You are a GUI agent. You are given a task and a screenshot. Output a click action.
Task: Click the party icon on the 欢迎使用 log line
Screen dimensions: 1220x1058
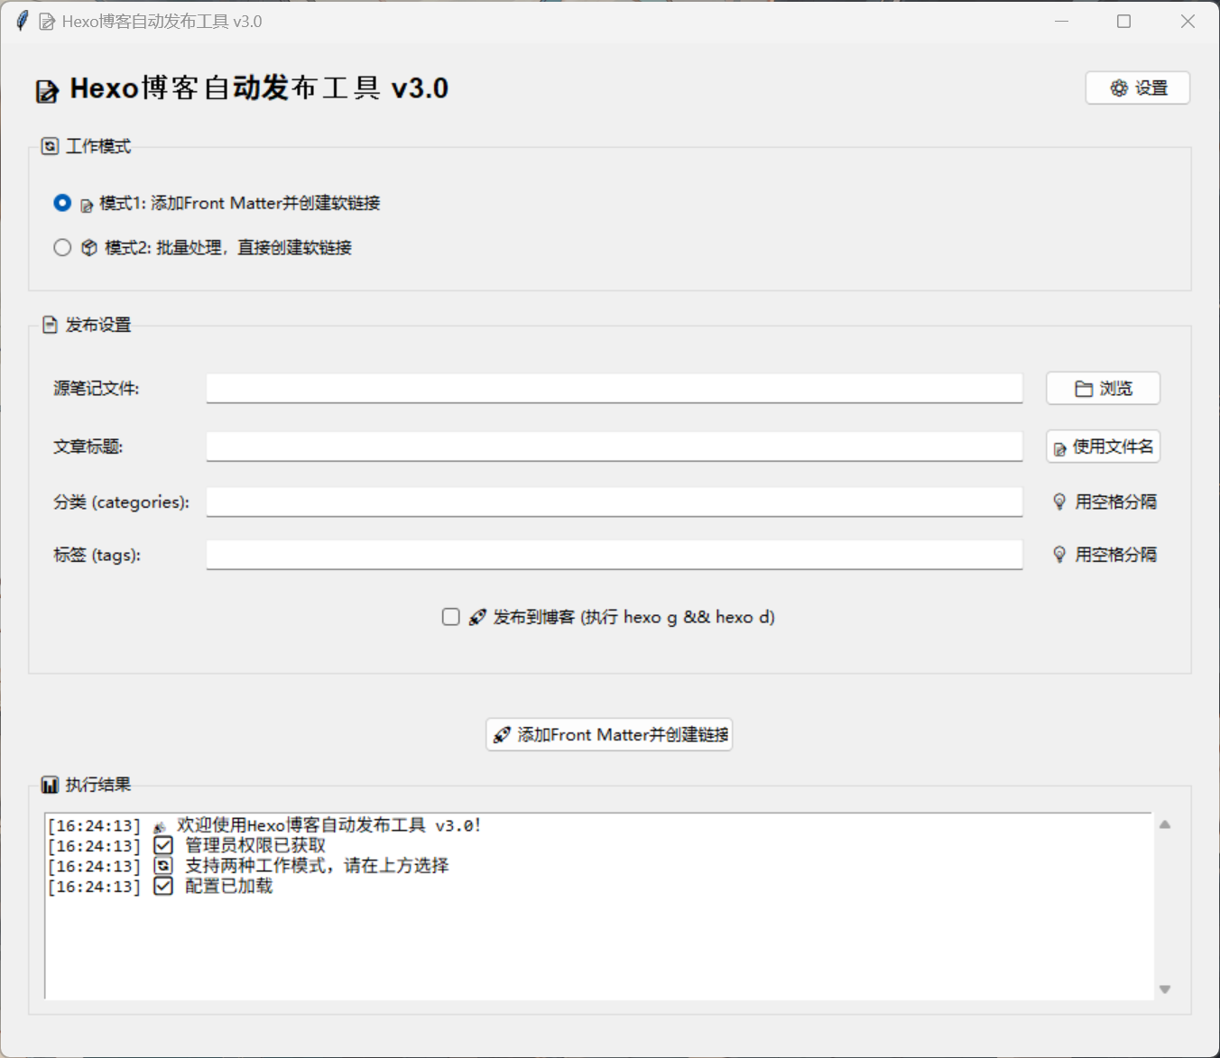(x=160, y=826)
